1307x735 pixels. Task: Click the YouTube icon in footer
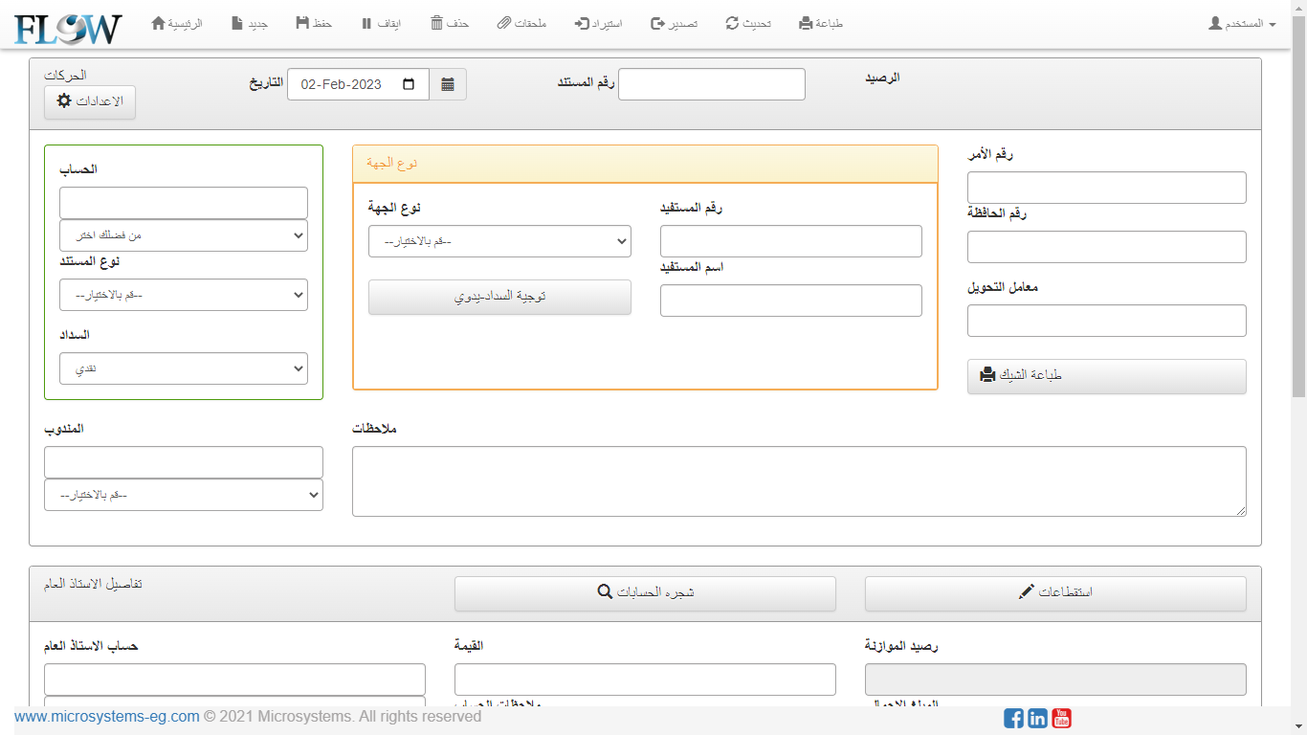coord(1061,718)
